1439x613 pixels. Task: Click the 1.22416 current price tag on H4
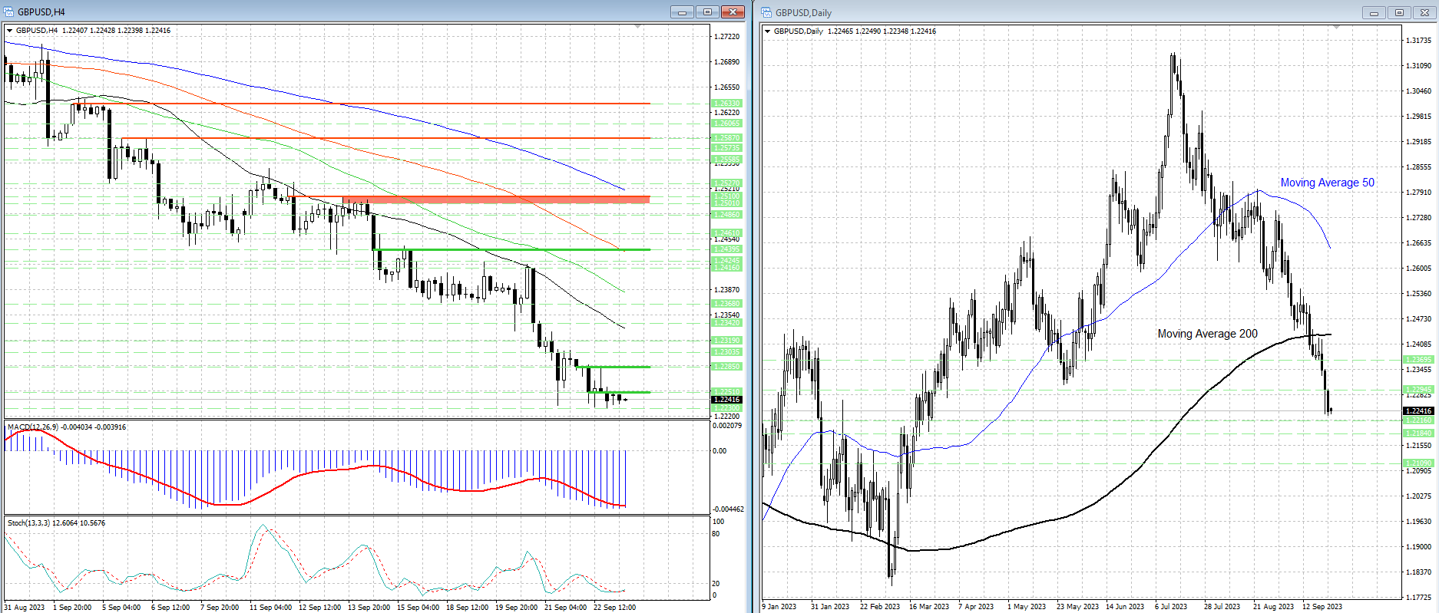726,400
